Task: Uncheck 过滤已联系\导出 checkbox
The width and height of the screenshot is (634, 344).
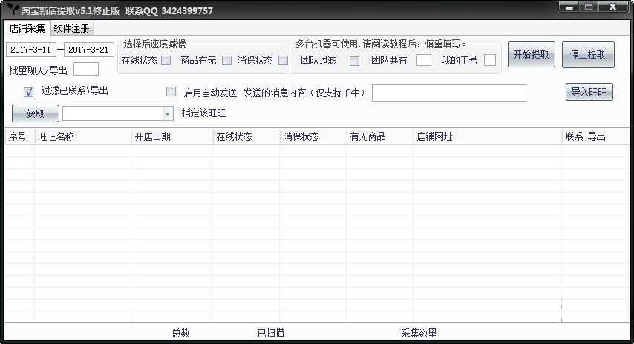Action: coord(28,92)
